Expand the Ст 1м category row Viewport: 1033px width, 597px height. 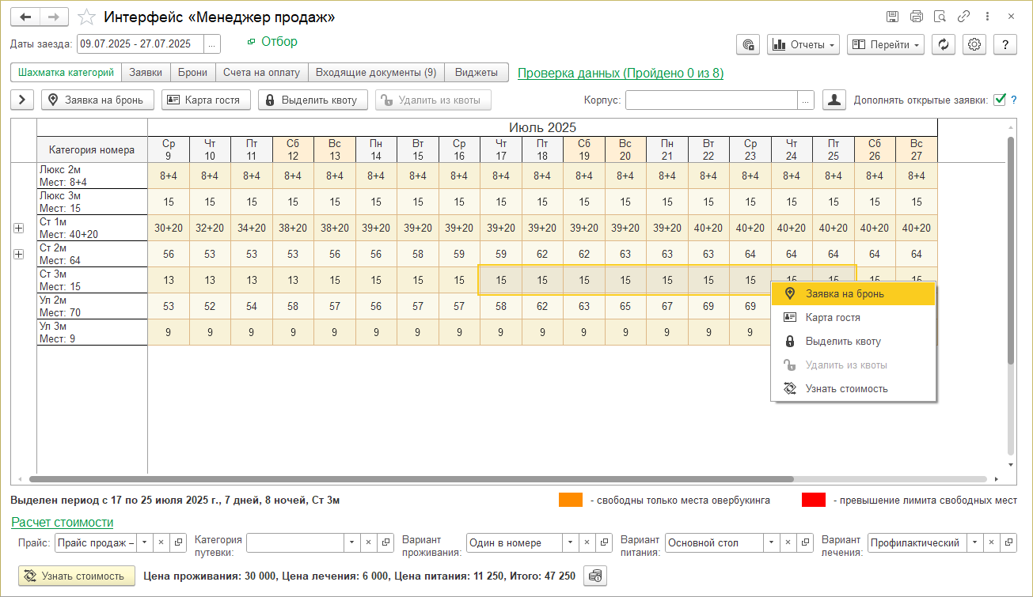pyautogui.click(x=19, y=228)
